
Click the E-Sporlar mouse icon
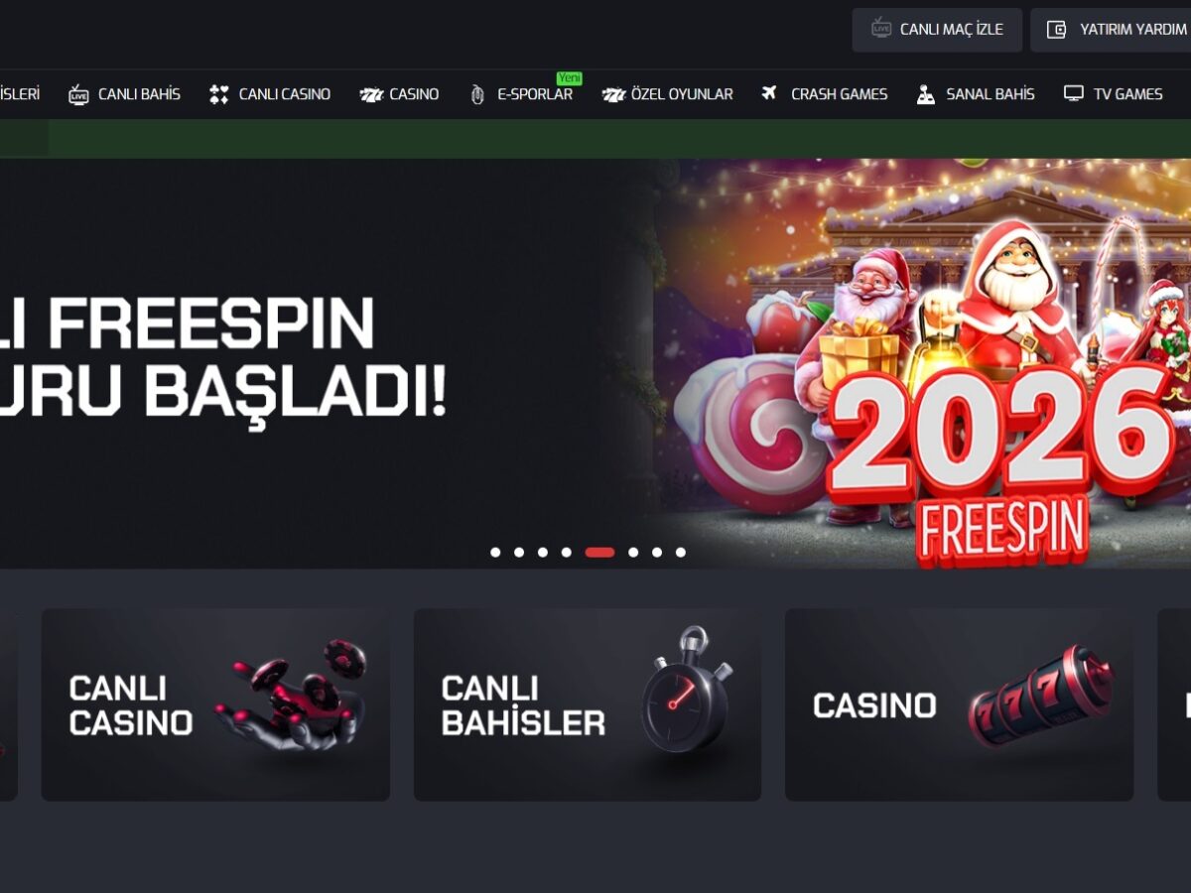click(477, 94)
